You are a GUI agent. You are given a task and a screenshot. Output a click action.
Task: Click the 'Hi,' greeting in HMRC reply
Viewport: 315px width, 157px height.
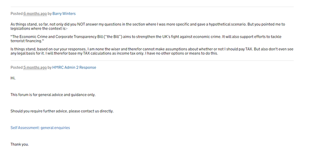point(13,78)
